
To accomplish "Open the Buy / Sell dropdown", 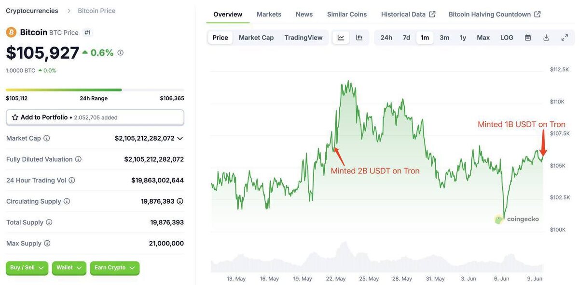I will (x=27, y=268).
